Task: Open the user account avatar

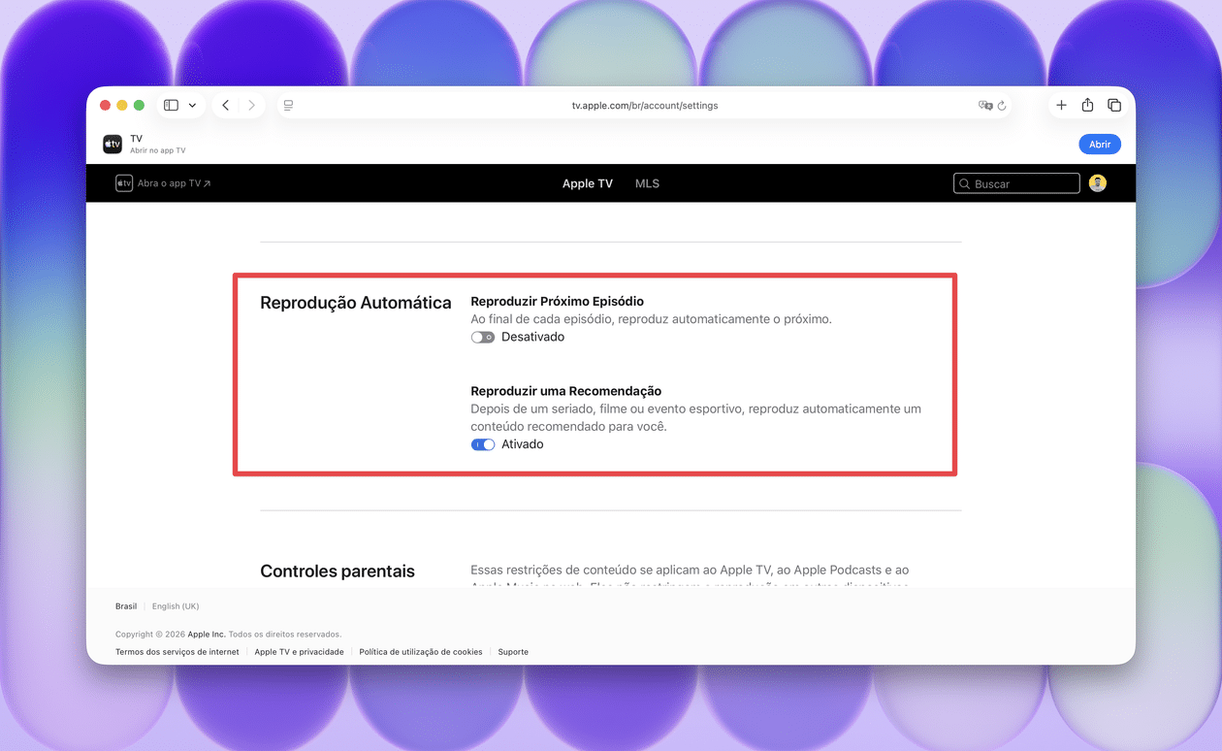Action: pyautogui.click(x=1098, y=183)
